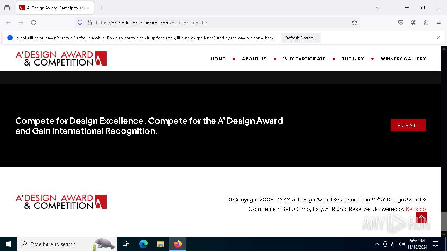
Task: Open the list all tabs dropdown
Action: pos(378,8)
